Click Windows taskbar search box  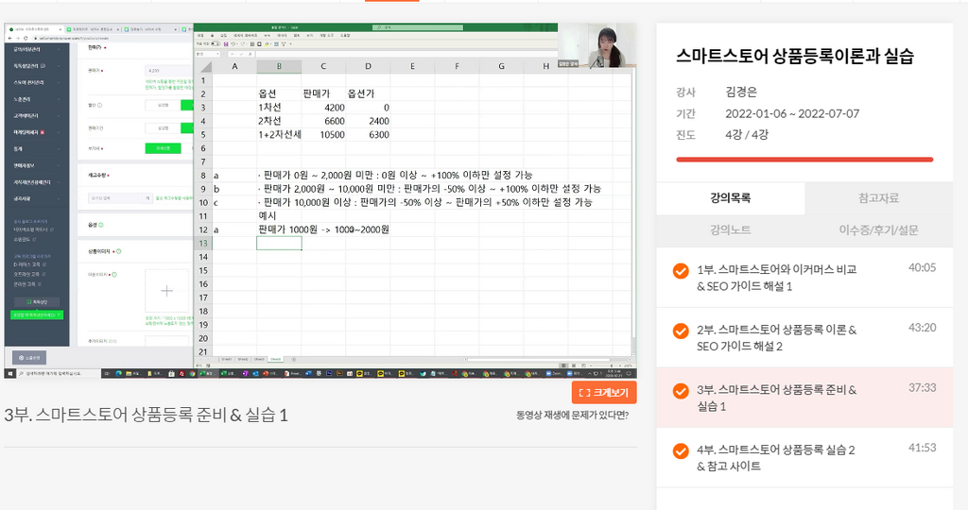click(x=59, y=373)
